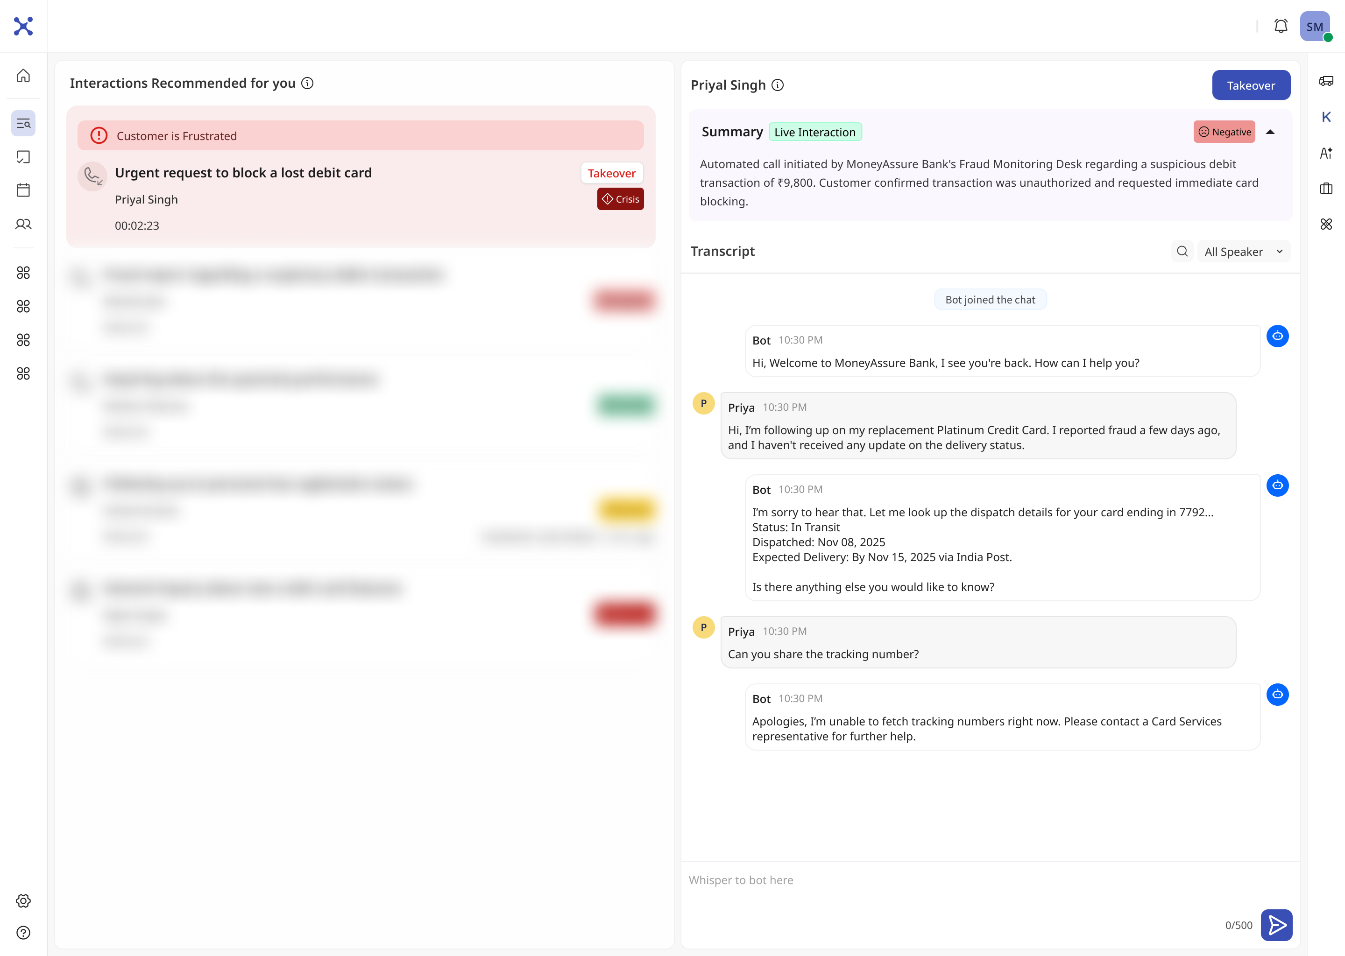Open the knot icon in right rail

pyautogui.click(x=1326, y=224)
